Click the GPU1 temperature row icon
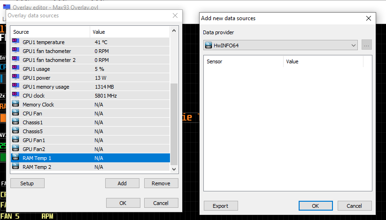 click(x=15, y=41)
